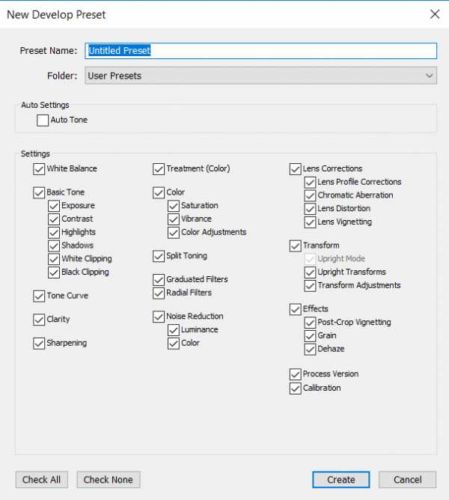Open the Folder dropdown list
This screenshot has height=500, width=449.
tap(261, 76)
